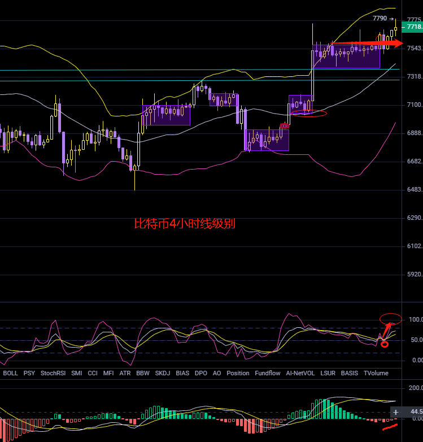
Task: Select the red ellipse on the price chart
Action: pyautogui.click(x=309, y=114)
